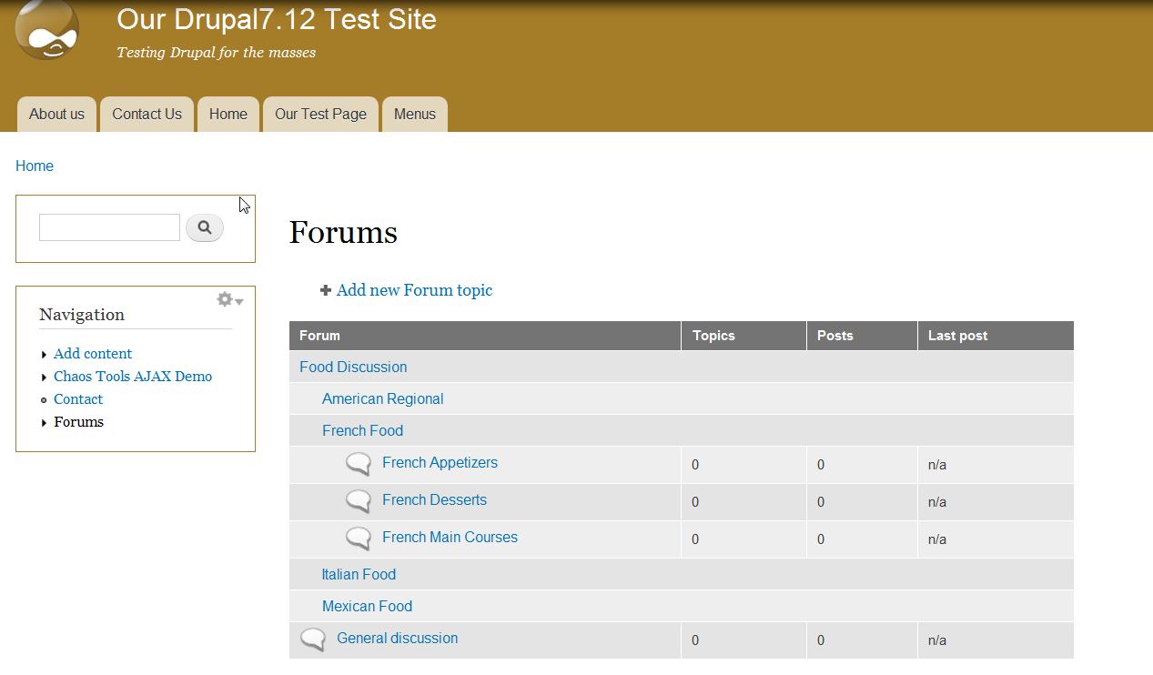This screenshot has width=1153, height=675.
Task: Open the Add content navigation link
Action: (93, 354)
